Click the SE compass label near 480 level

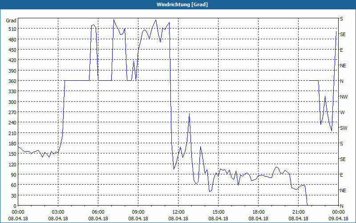pos(343,34)
